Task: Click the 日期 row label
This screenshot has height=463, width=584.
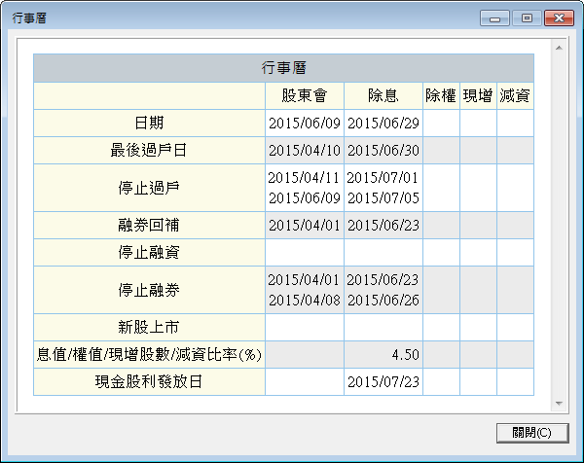Action: [x=150, y=124]
